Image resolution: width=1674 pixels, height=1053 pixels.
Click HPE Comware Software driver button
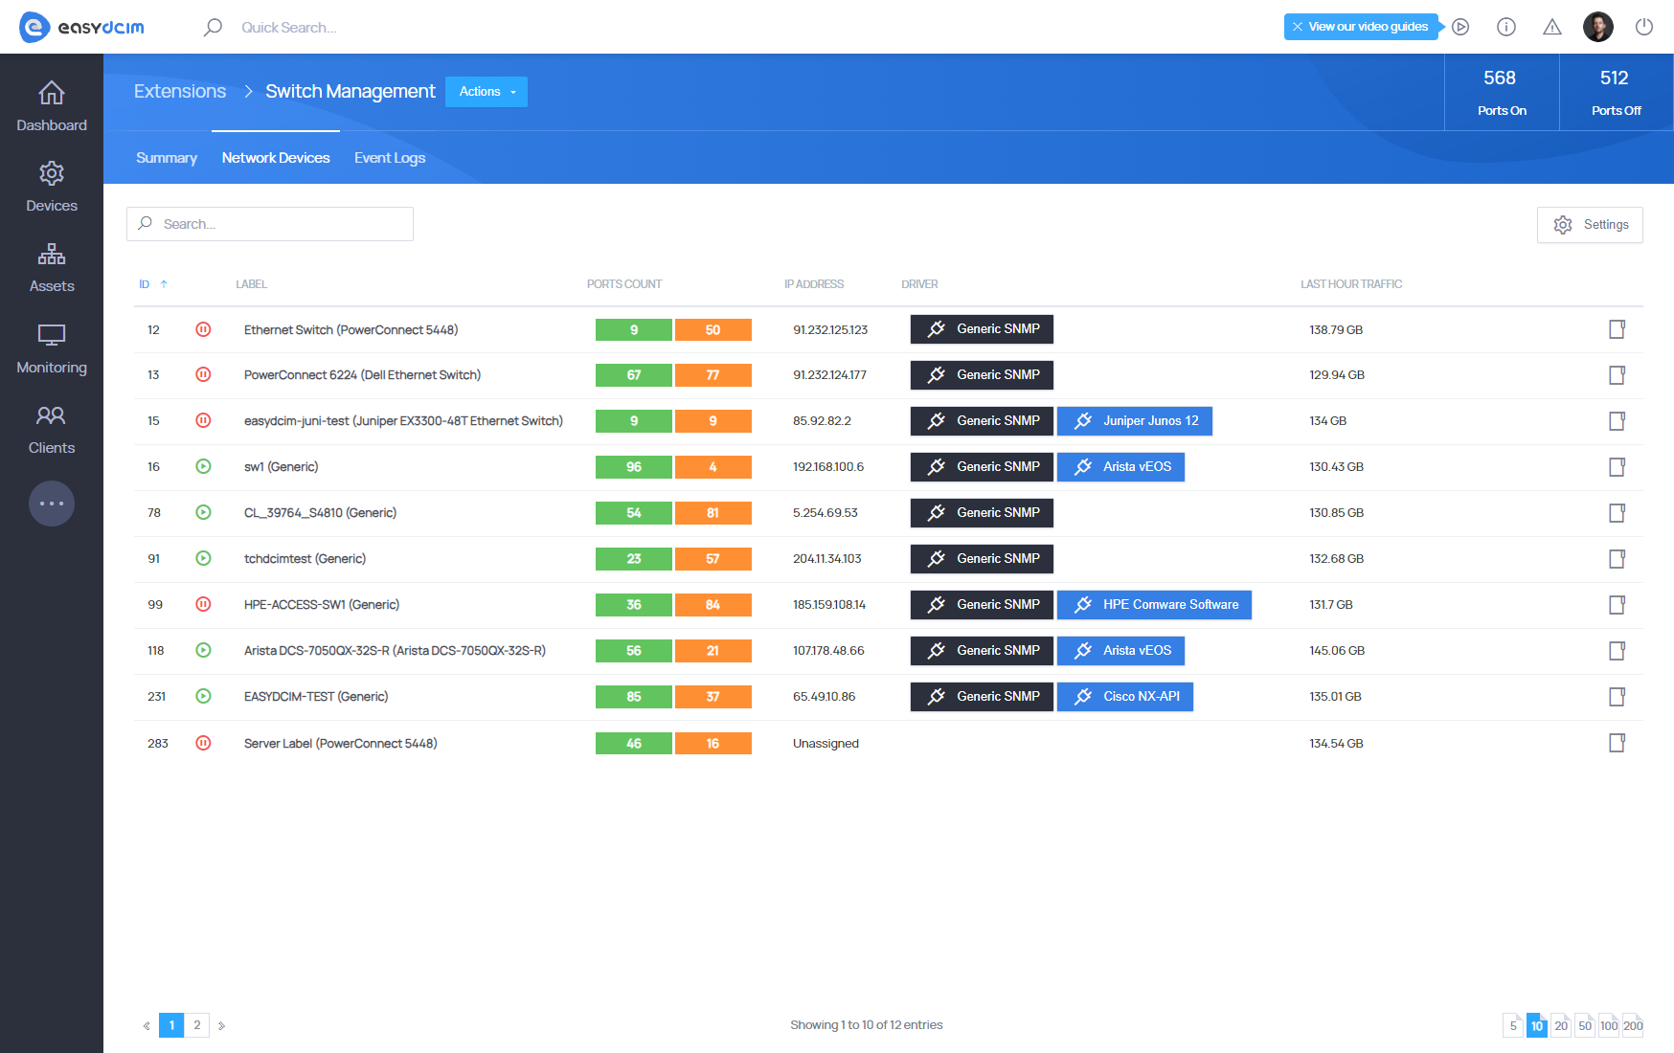(x=1155, y=605)
